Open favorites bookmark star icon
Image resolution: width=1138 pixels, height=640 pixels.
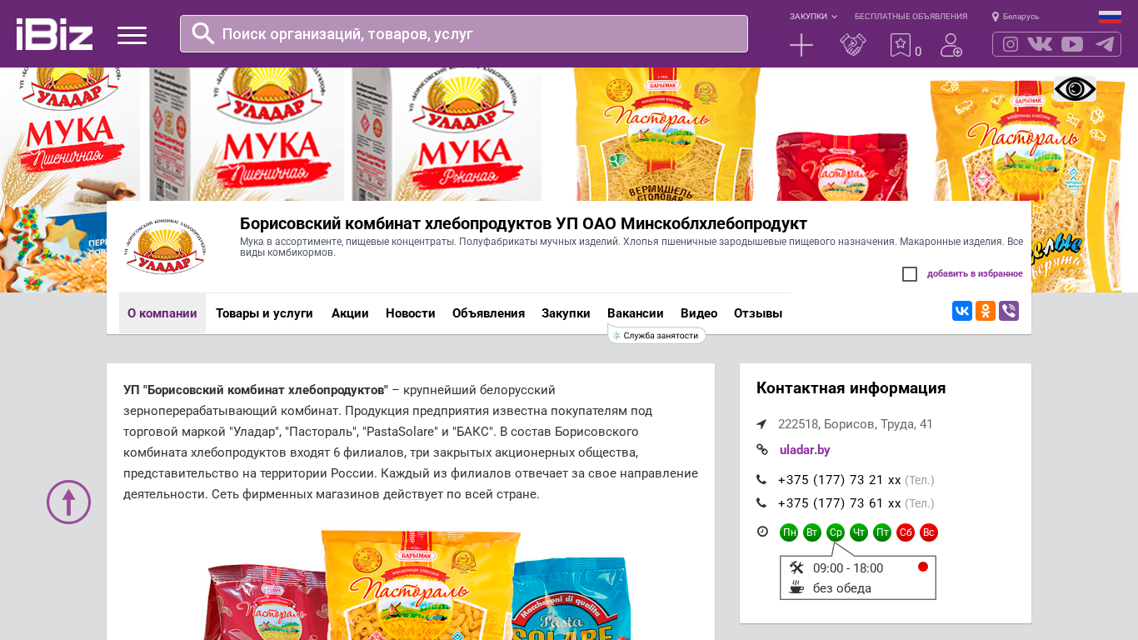[x=901, y=45]
